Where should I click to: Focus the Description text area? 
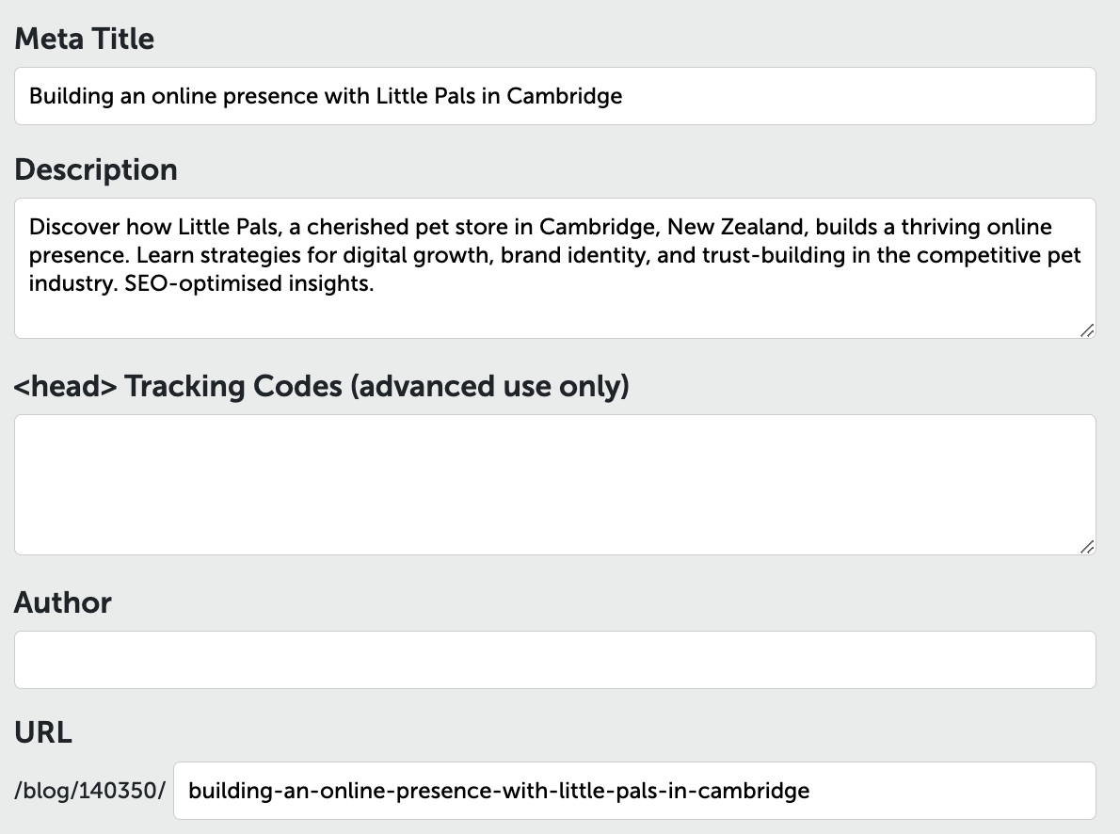555,268
